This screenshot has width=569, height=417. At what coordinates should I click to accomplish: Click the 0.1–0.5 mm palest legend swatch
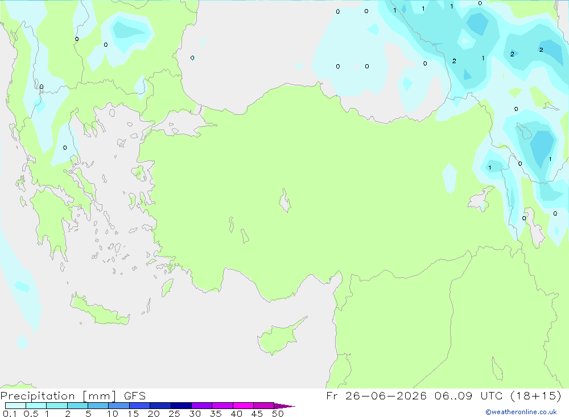(15, 406)
